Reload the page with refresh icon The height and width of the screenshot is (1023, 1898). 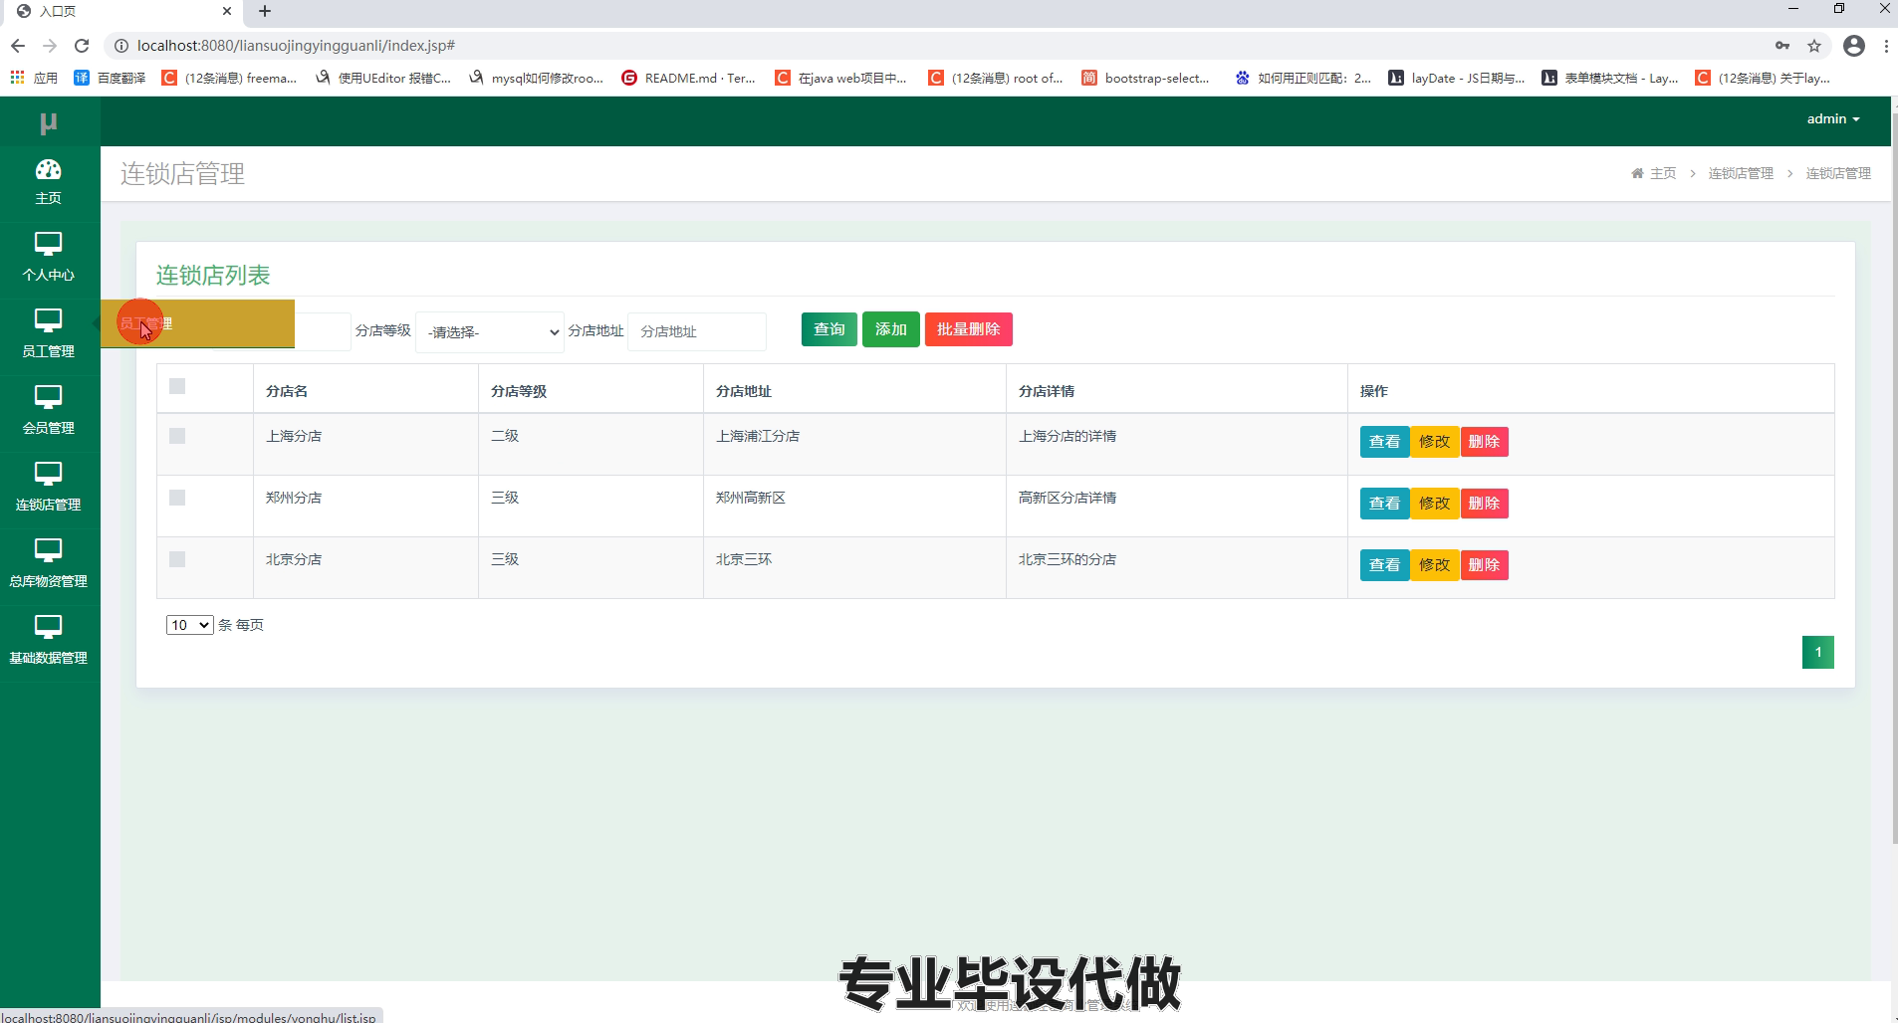point(82,46)
